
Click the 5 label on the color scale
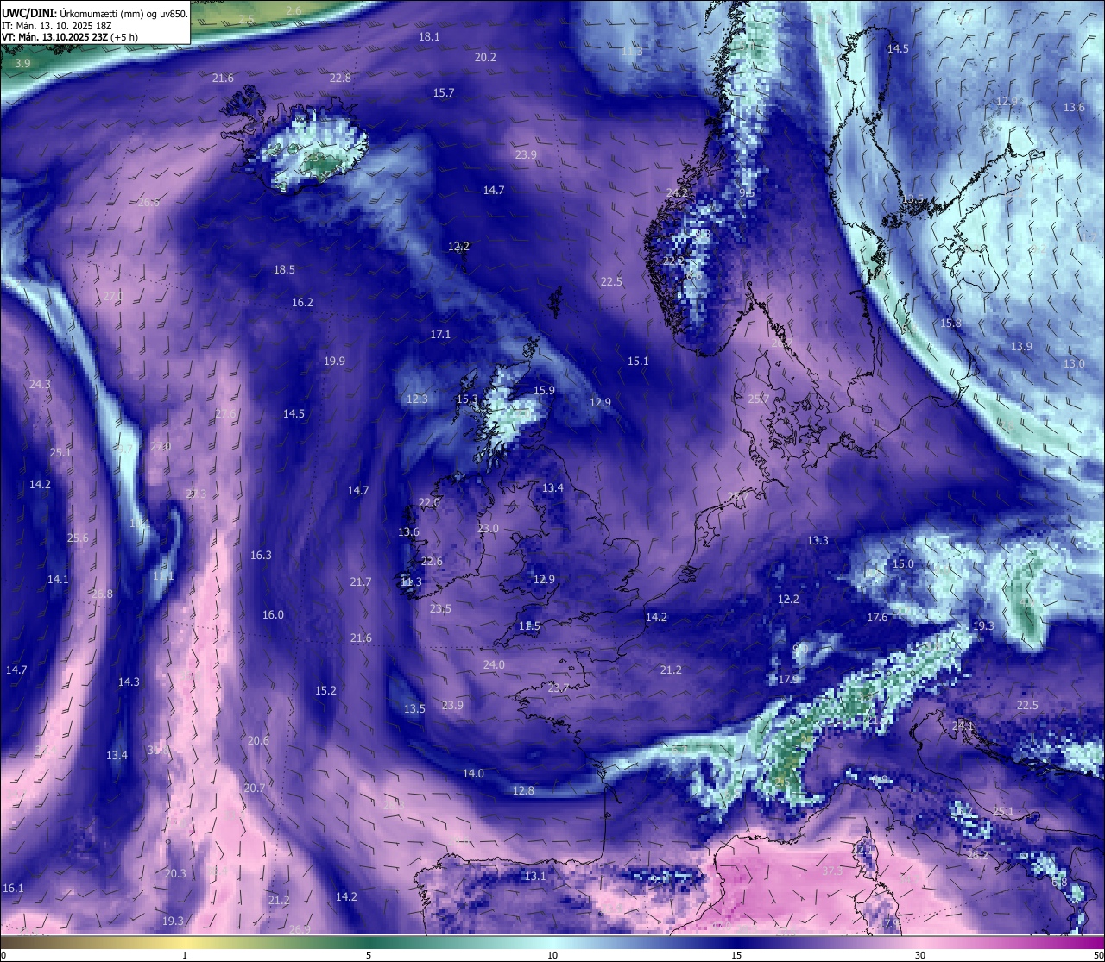coord(369,955)
